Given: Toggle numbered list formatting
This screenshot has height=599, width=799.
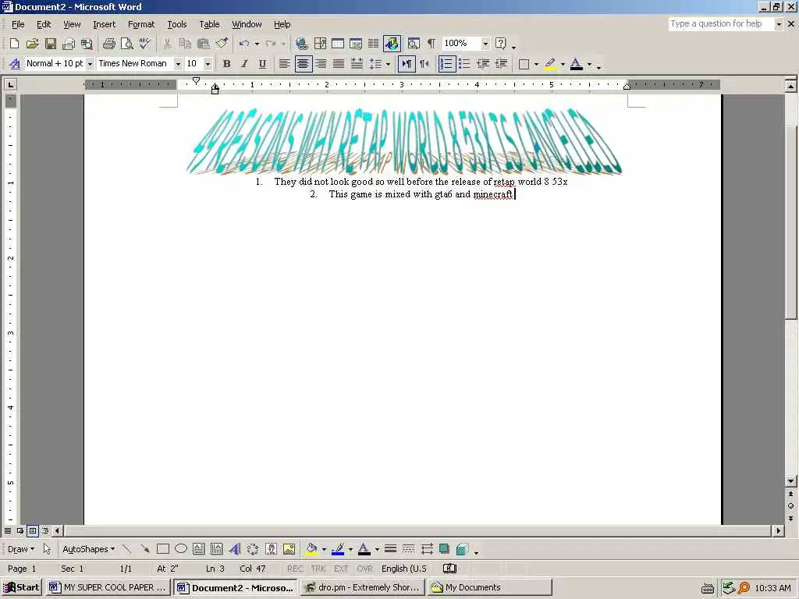Looking at the screenshot, I should (x=446, y=64).
